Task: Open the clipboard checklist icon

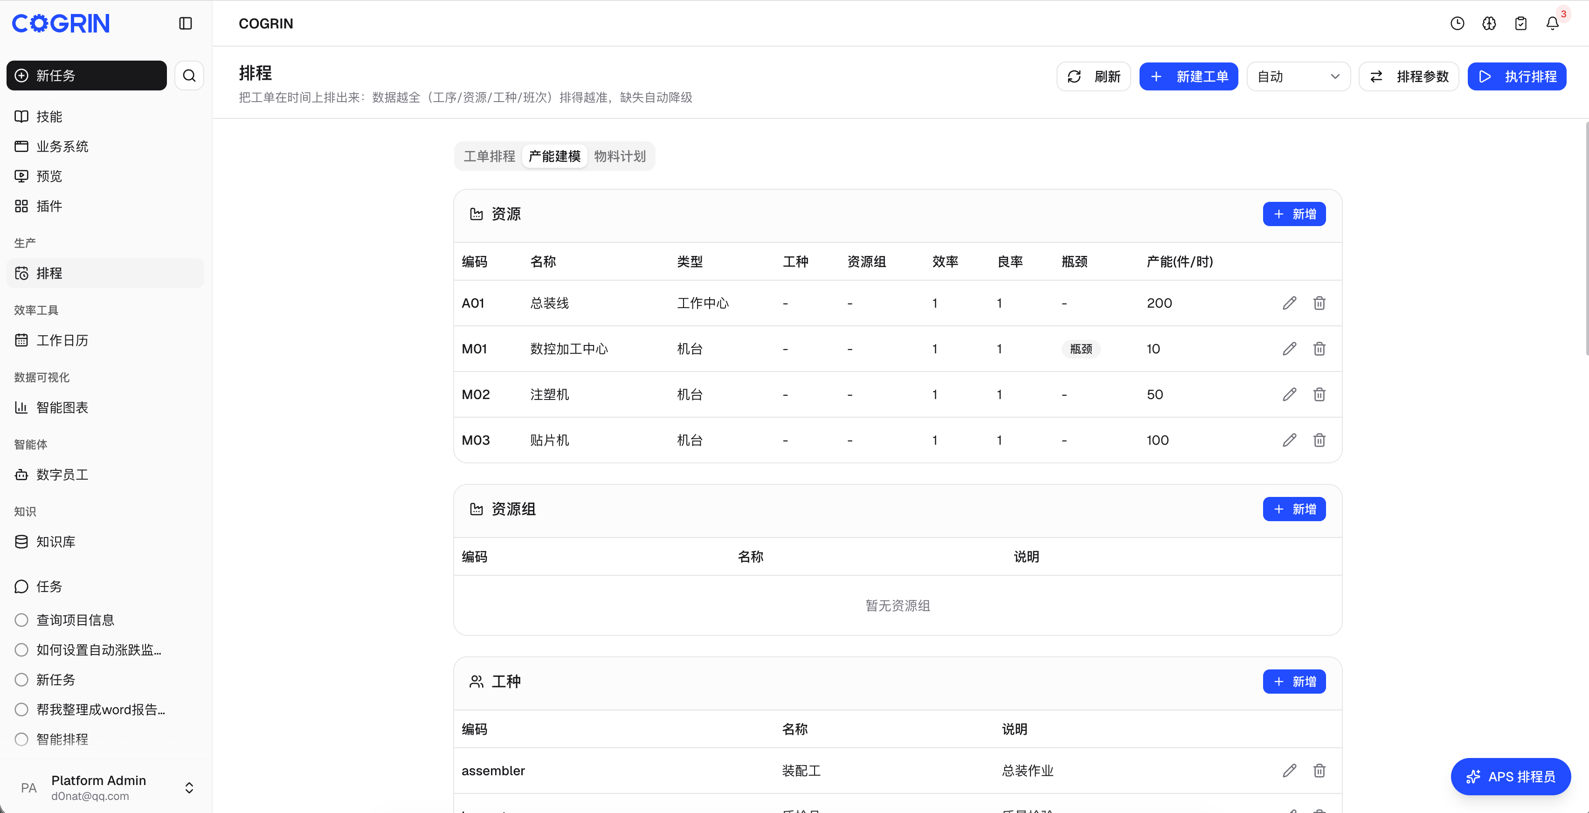Action: (x=1520, y=23)
